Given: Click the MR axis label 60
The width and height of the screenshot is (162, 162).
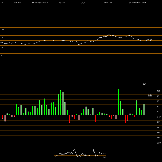Looking at the screenshot, I should (158, 101).
